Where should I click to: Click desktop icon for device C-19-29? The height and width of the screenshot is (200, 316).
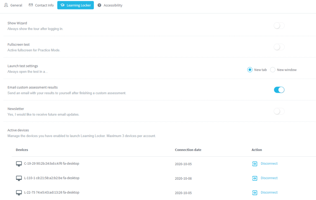(19, 164)
